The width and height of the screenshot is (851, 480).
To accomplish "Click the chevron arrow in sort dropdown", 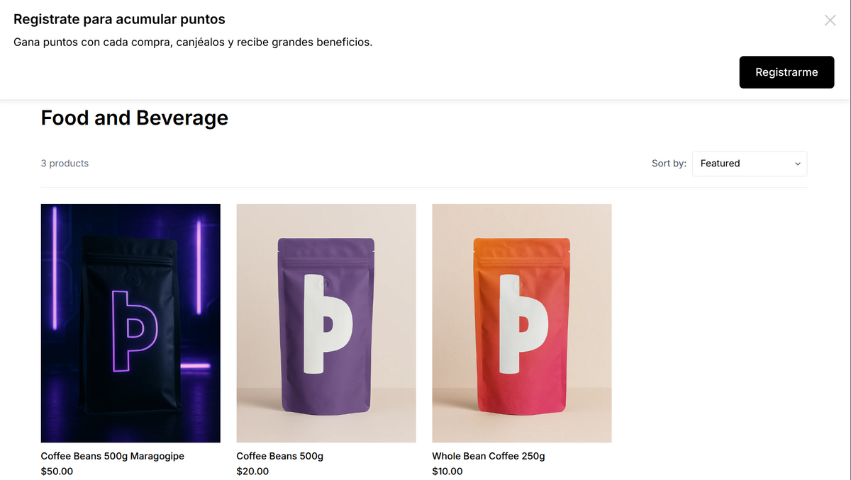I will coord(798,164).
